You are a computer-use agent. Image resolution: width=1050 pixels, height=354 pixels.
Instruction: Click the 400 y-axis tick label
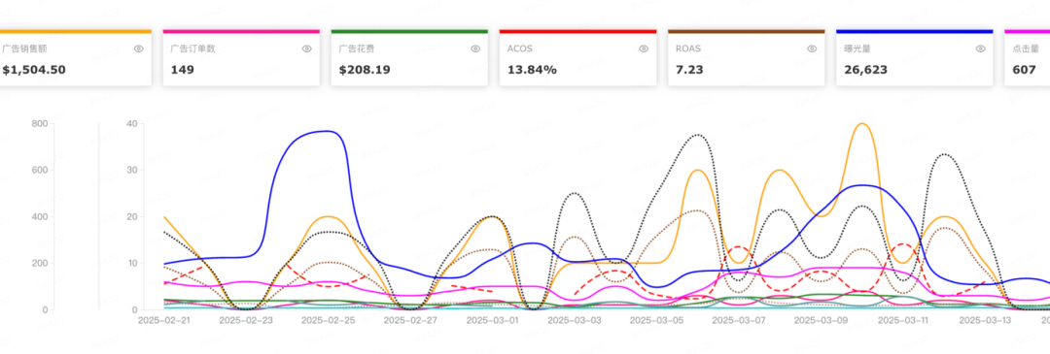coord(40,217)
